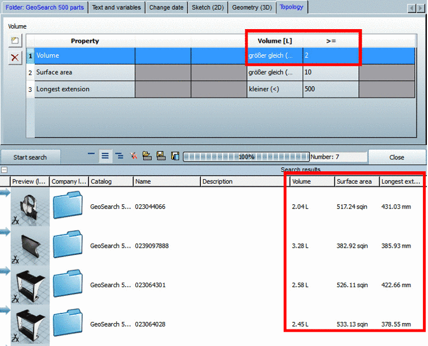
Task: Switch to the Change date tab
Action: (x=166, y=7)
